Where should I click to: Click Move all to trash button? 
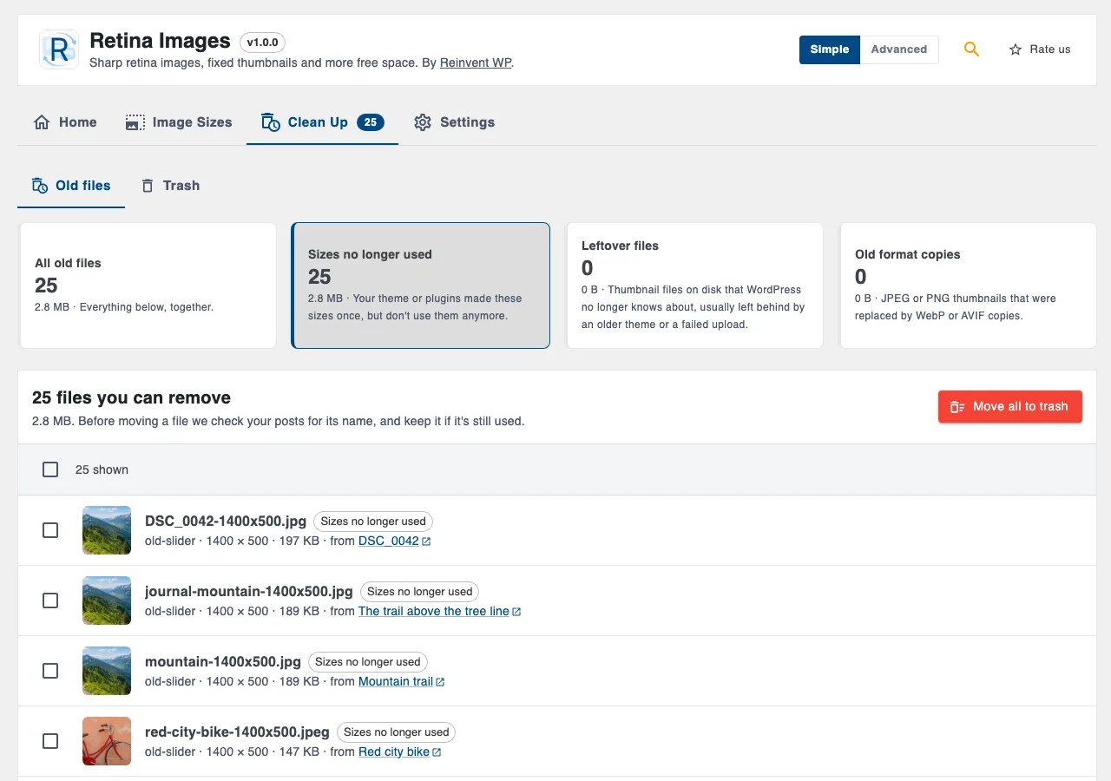[1010, 407]
